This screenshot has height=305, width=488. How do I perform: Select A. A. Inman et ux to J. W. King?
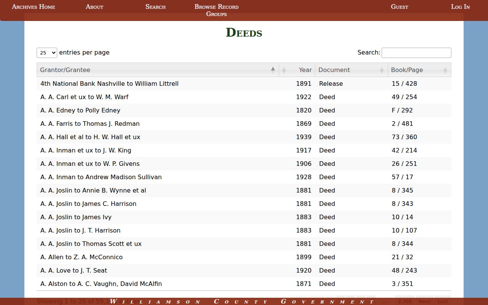[244, 150]
